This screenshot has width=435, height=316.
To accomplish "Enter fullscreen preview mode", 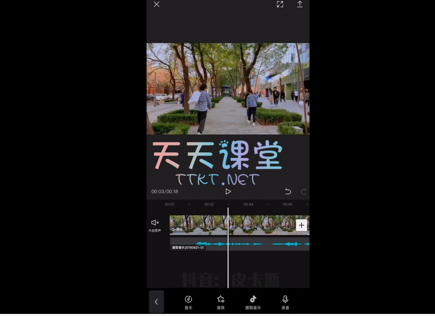I will pyautogui.click(x=280, y=4).
